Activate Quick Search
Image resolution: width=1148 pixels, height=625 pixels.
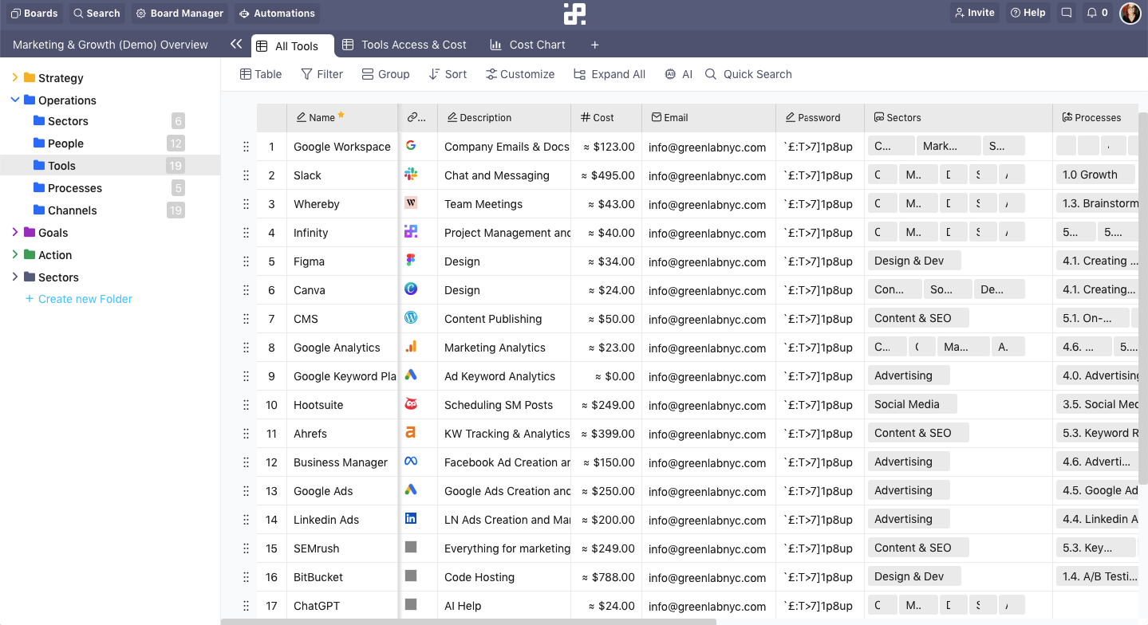tap(748, 74)
